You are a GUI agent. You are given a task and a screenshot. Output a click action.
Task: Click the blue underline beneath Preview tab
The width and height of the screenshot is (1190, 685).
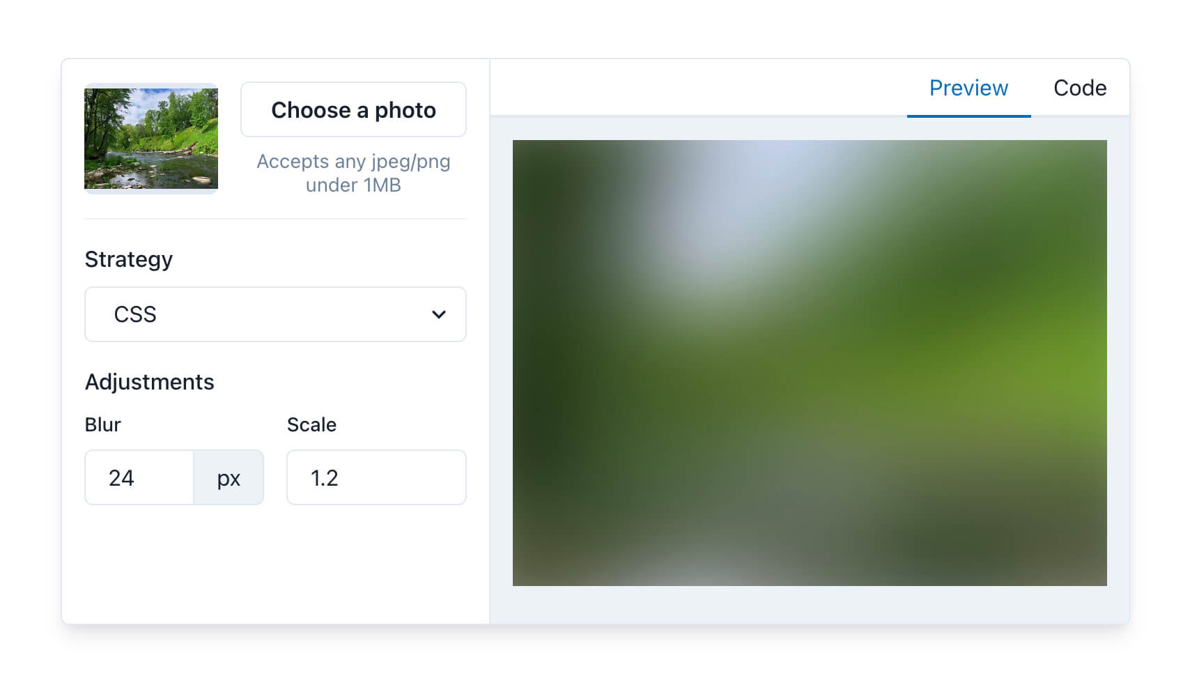(968, 116)
